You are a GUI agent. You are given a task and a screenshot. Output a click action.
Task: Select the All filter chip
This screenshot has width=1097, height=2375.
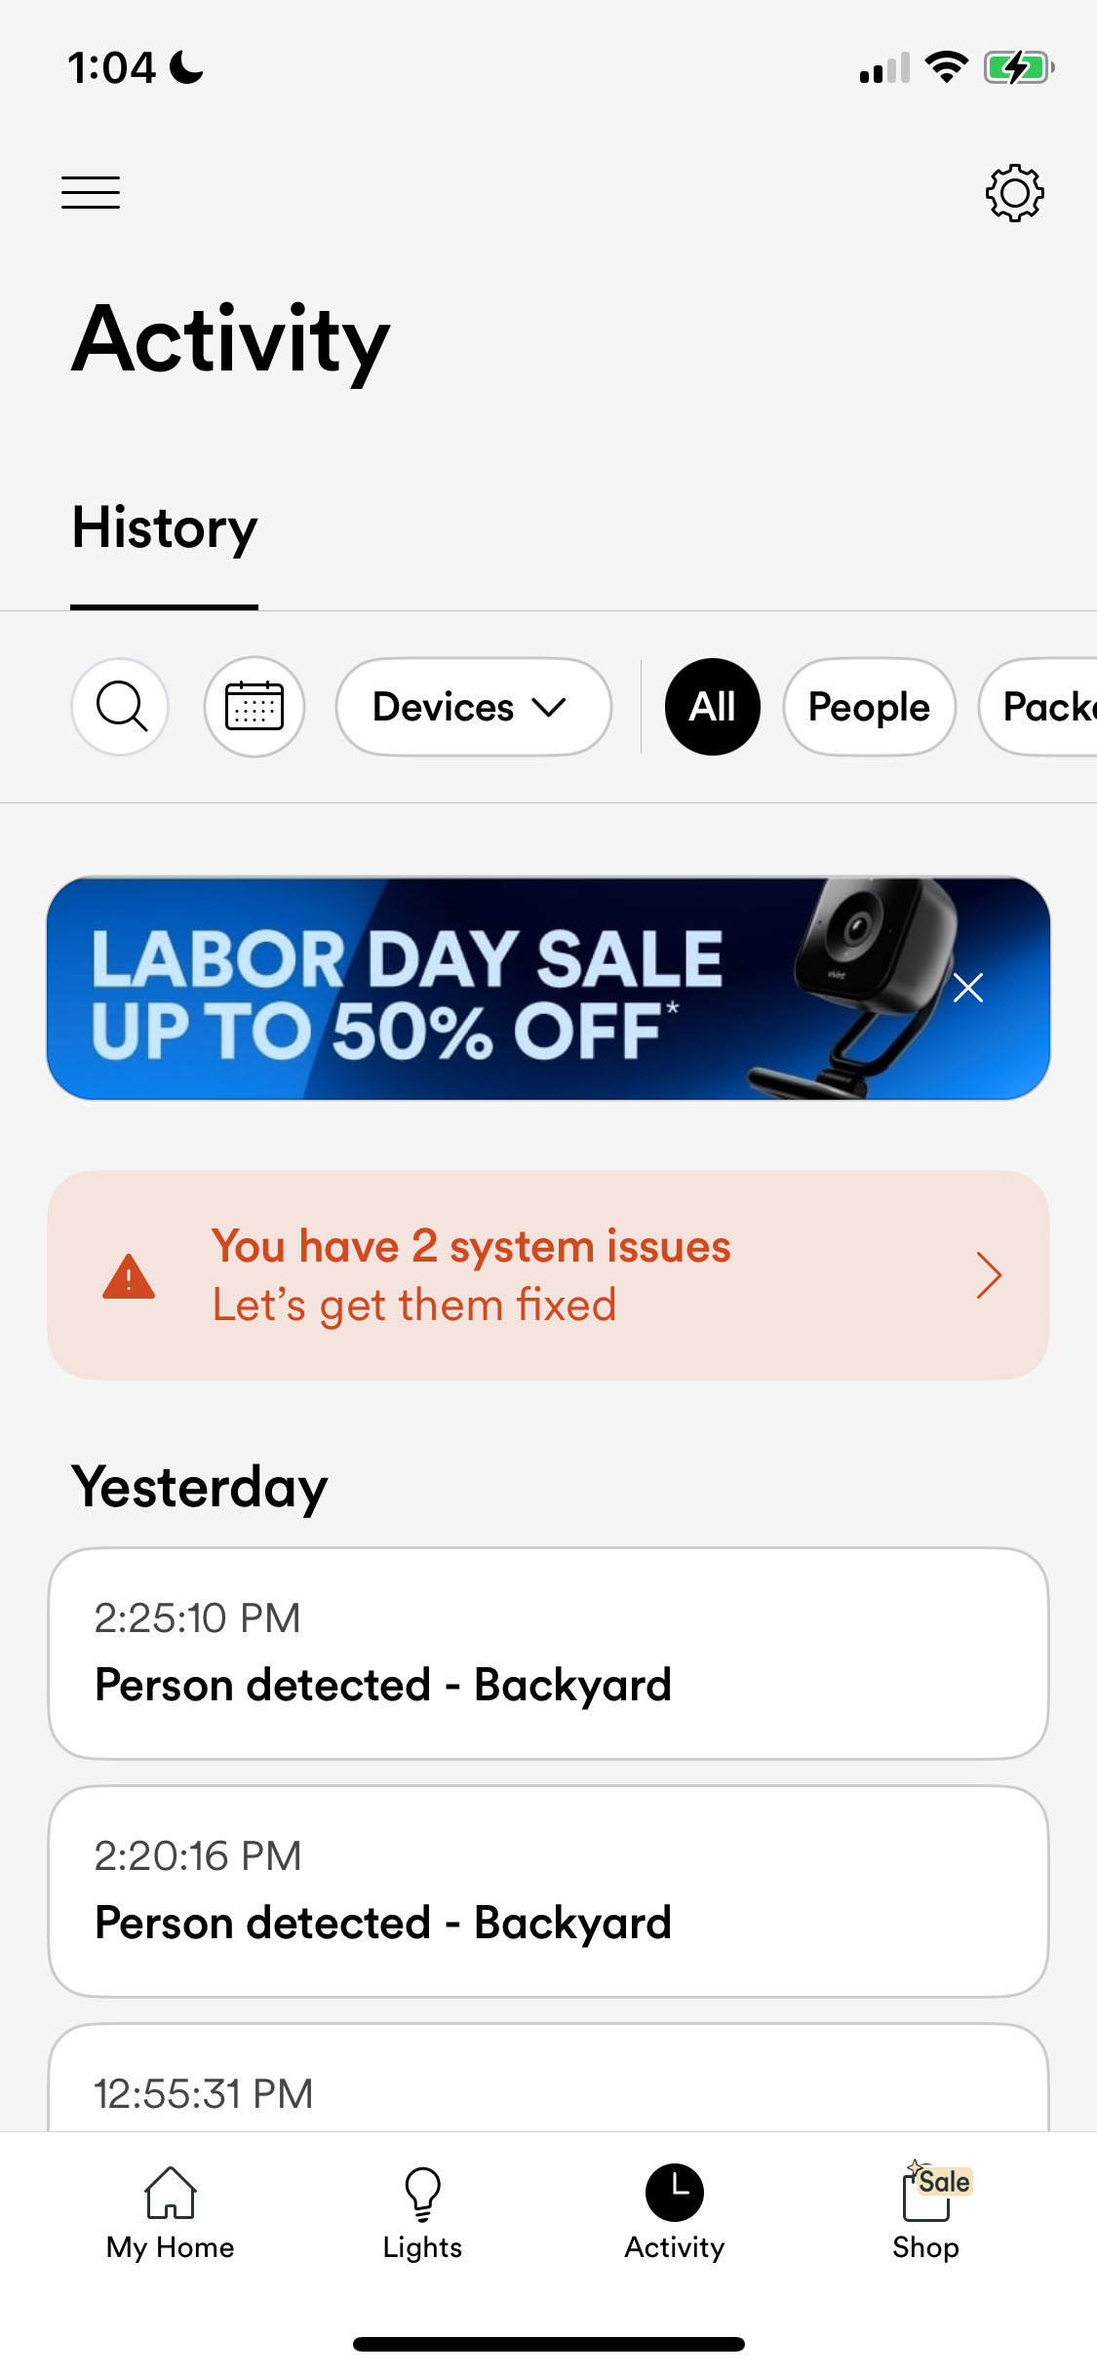coord(713,707)
